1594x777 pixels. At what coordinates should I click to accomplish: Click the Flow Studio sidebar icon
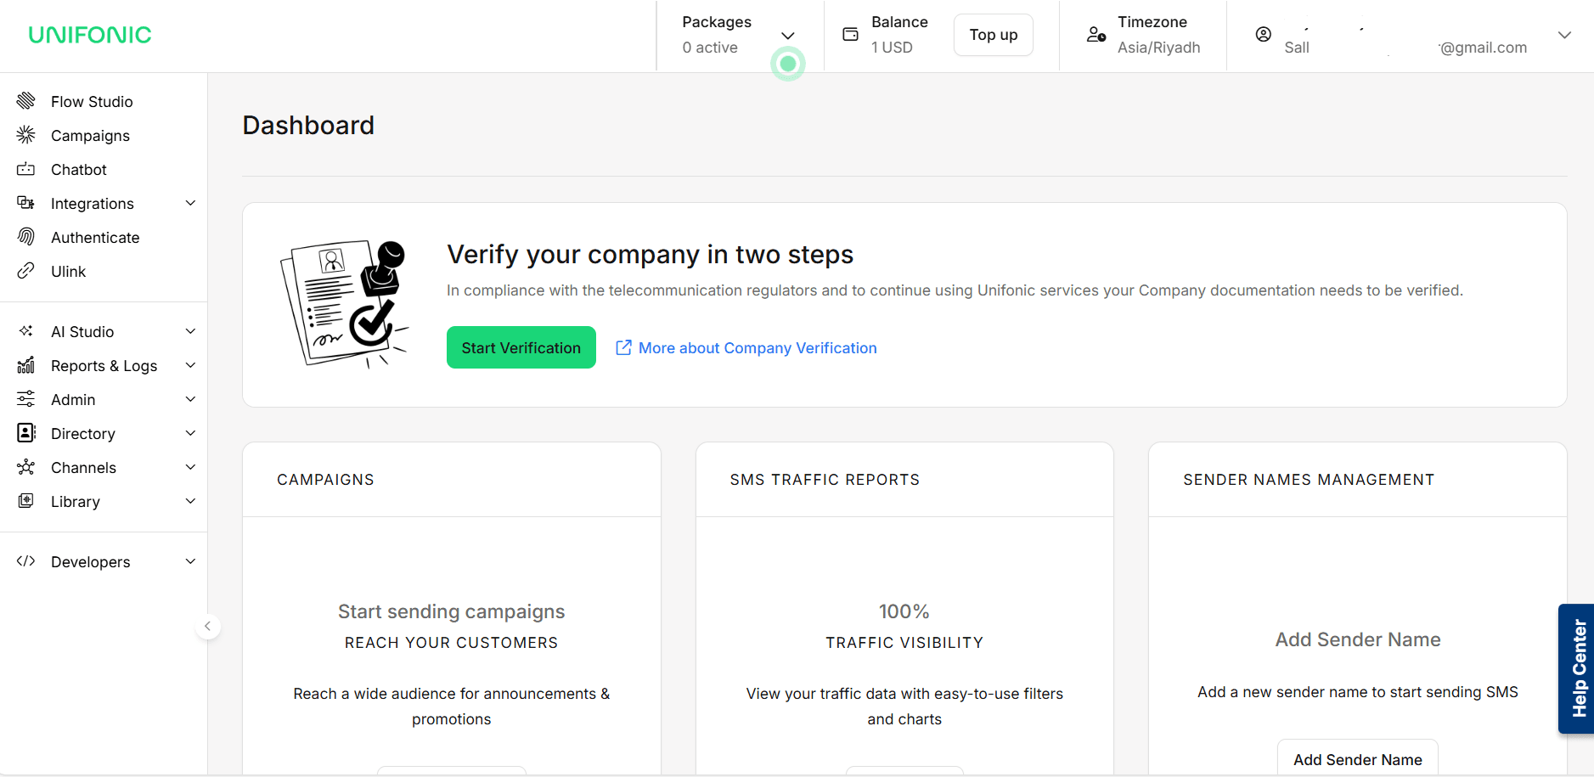pyautogui.click(x=26, y=101)
